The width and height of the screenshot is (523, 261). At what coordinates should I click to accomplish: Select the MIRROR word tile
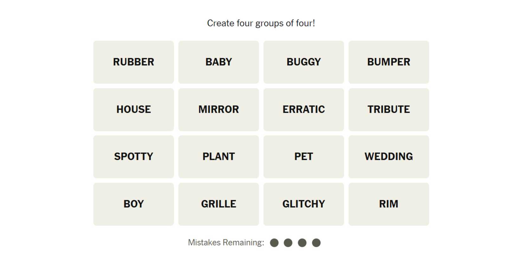[218, 109]
